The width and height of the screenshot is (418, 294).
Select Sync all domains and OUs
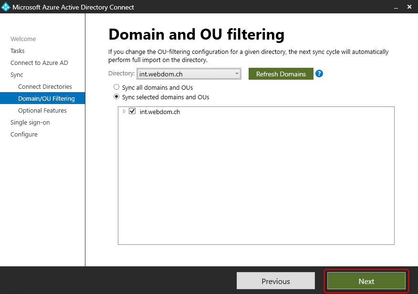(116, 87)
